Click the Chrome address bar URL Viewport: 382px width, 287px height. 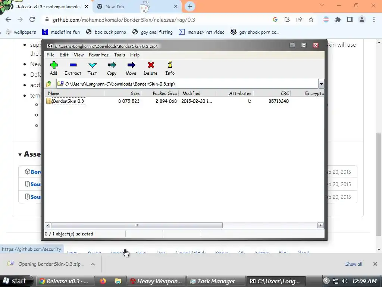click(x=124, y=20)
